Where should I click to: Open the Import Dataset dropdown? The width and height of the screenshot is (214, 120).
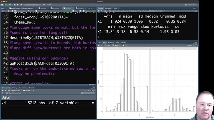pos(15,91)
